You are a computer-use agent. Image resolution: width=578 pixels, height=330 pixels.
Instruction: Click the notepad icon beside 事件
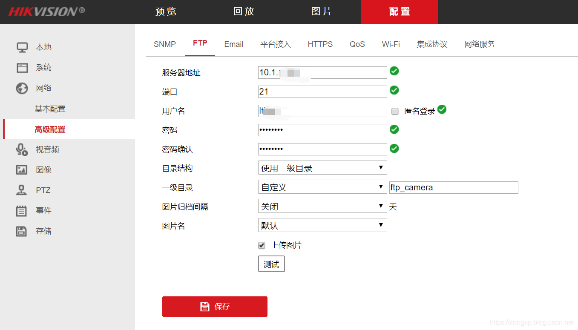(x=21, y=211)
